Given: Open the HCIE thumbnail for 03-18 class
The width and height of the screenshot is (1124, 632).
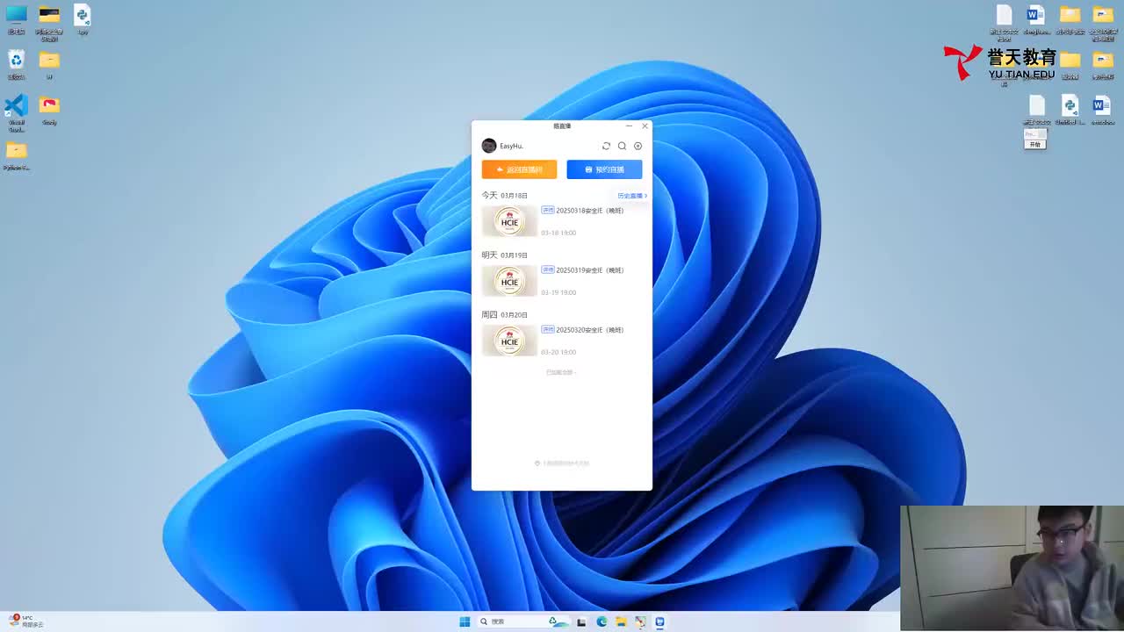Looking at the screenshot, I should coord(509,221).
